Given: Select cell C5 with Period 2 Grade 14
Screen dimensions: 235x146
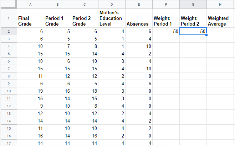Looking at the screenshot, I should [x=85, y=54].
